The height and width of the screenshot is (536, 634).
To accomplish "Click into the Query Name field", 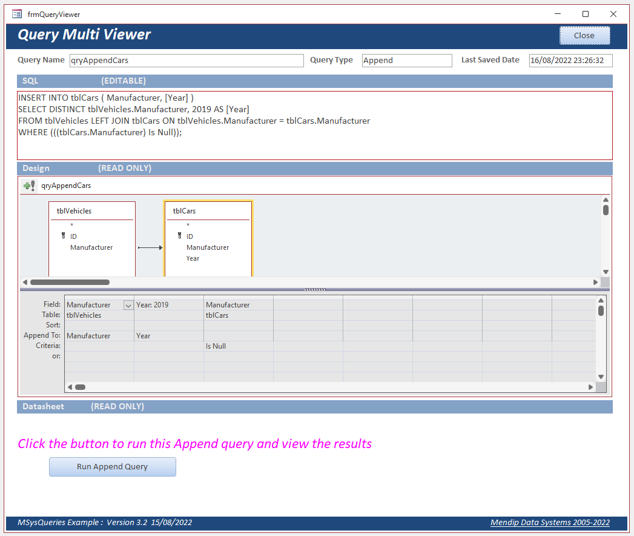I will point(187,61).
